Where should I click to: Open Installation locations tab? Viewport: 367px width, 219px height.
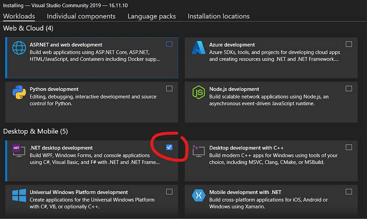[x=219, y=16]
